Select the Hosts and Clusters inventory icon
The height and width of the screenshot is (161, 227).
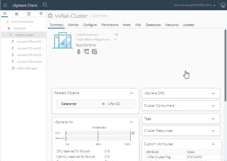coord(5,14)
